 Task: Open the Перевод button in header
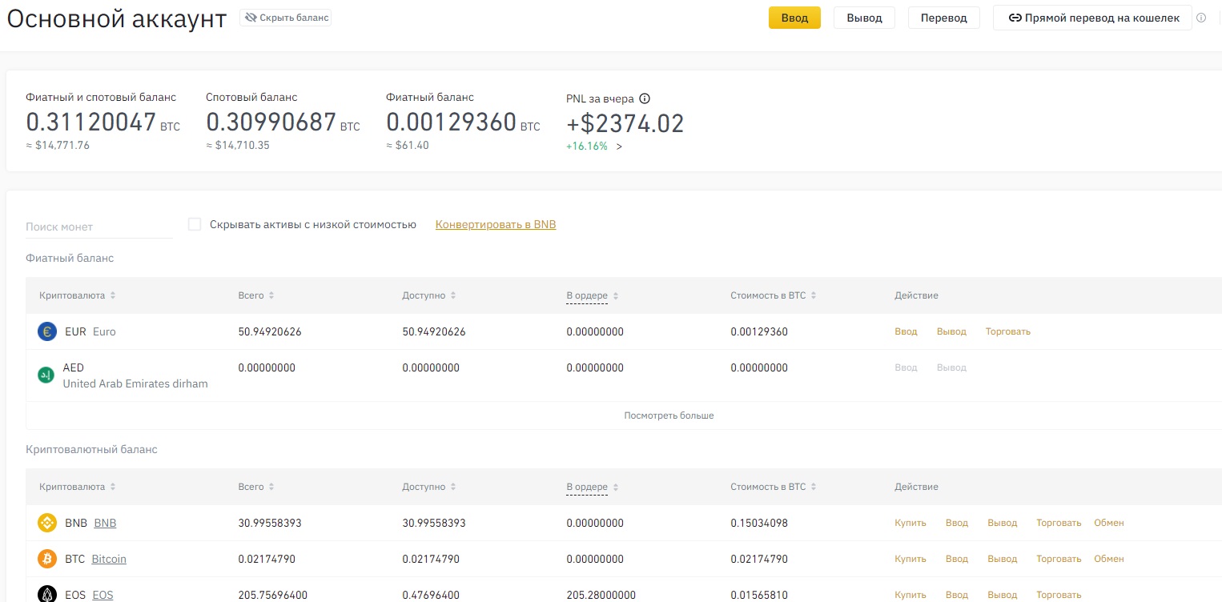(943, 18)
